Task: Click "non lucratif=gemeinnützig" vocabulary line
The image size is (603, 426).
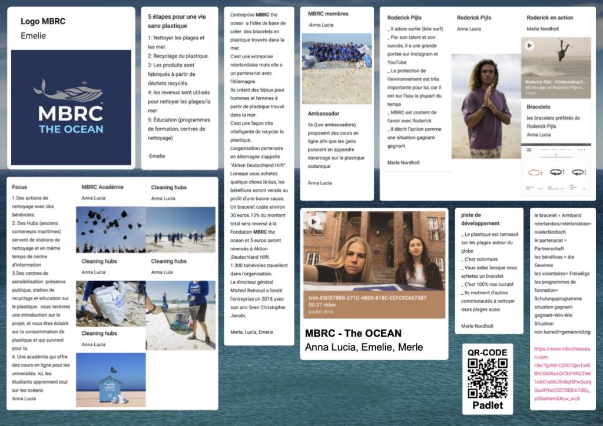Action: point(562,332)
